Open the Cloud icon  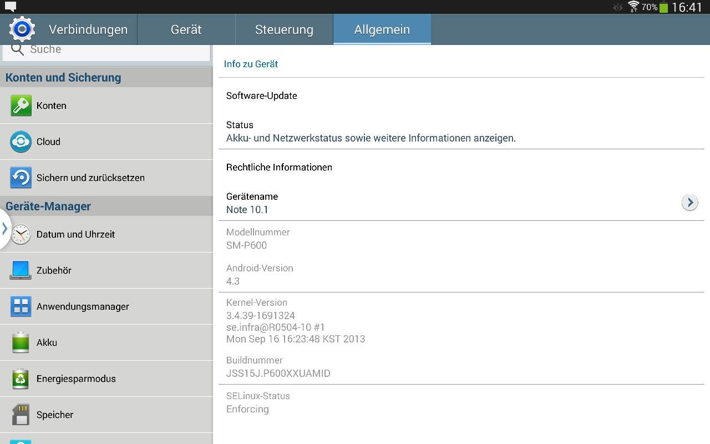(21, 142)
